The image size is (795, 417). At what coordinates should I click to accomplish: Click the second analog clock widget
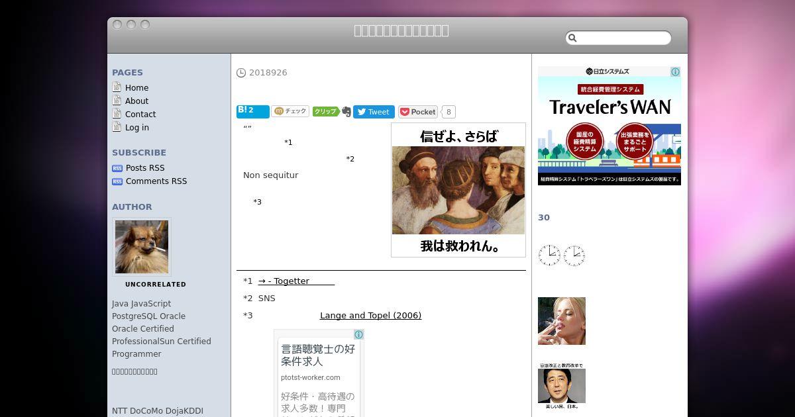pos(574,255)
